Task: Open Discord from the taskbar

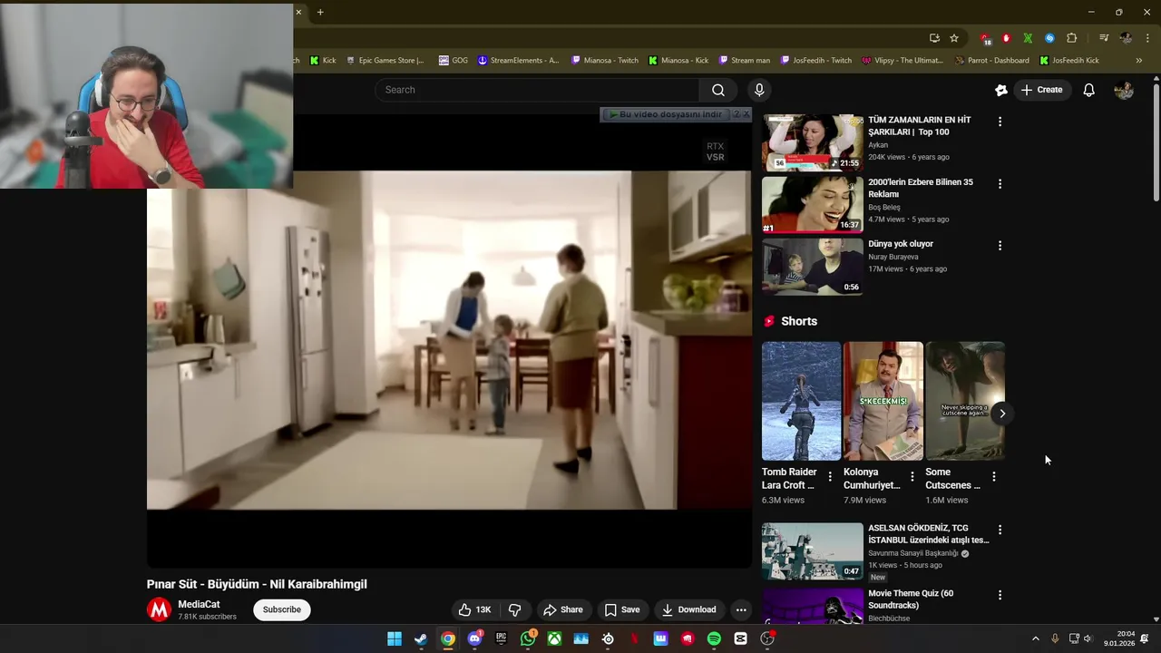Action: 474,638
